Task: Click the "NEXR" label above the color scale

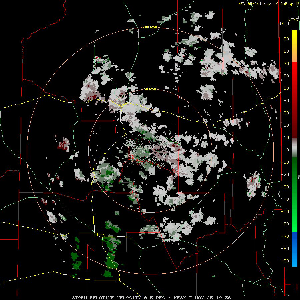Action: click(x=293, y=20)
